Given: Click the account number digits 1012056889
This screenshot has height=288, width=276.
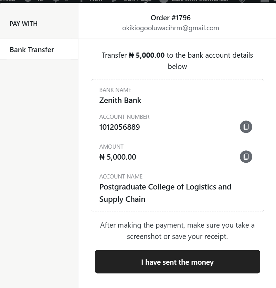Looking at the screenshot, I should click(119, 127).
